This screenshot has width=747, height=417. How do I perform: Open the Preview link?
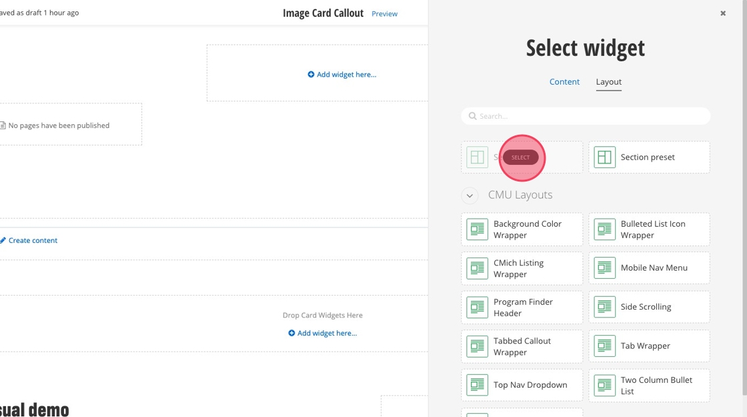click(x=384, y=14)
